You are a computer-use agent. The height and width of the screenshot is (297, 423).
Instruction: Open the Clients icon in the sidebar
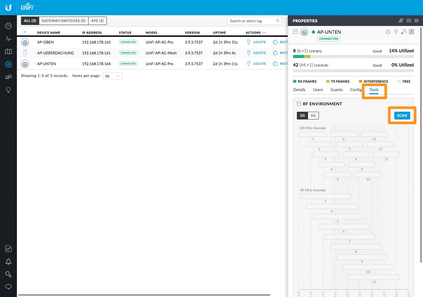[x=8, y=77]
